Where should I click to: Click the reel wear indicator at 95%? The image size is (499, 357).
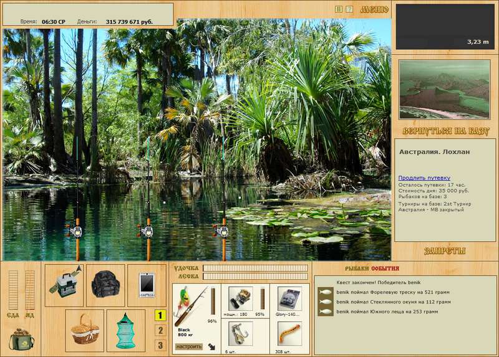pos(263,298)
